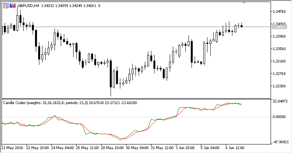Click the GBPUSD,H4 symbol title
Screen dimensions: 292x153
point(28,6)
